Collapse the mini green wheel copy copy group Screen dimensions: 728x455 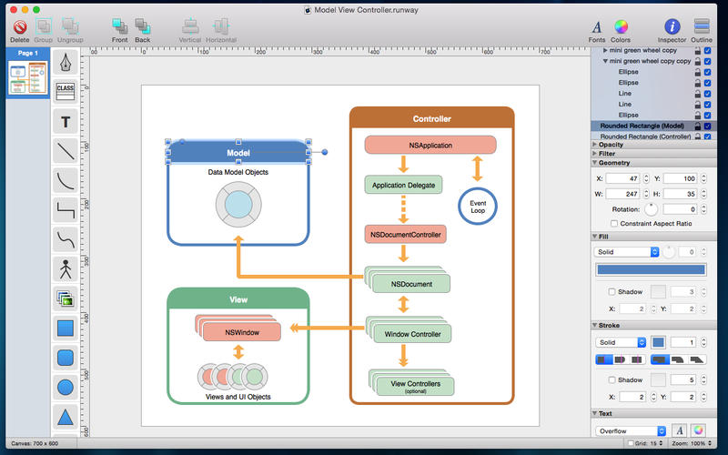[x=605, y=61]
